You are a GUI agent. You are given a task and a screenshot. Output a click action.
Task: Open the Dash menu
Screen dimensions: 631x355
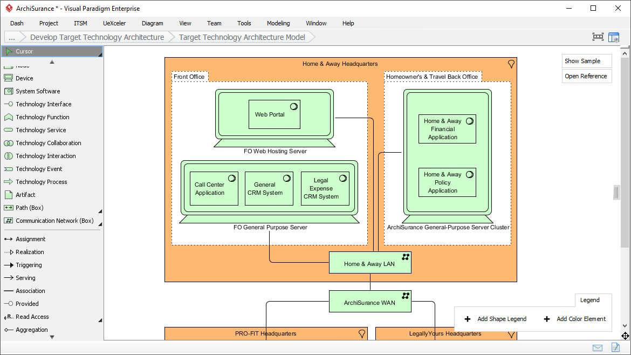click(x=17, y=23)
